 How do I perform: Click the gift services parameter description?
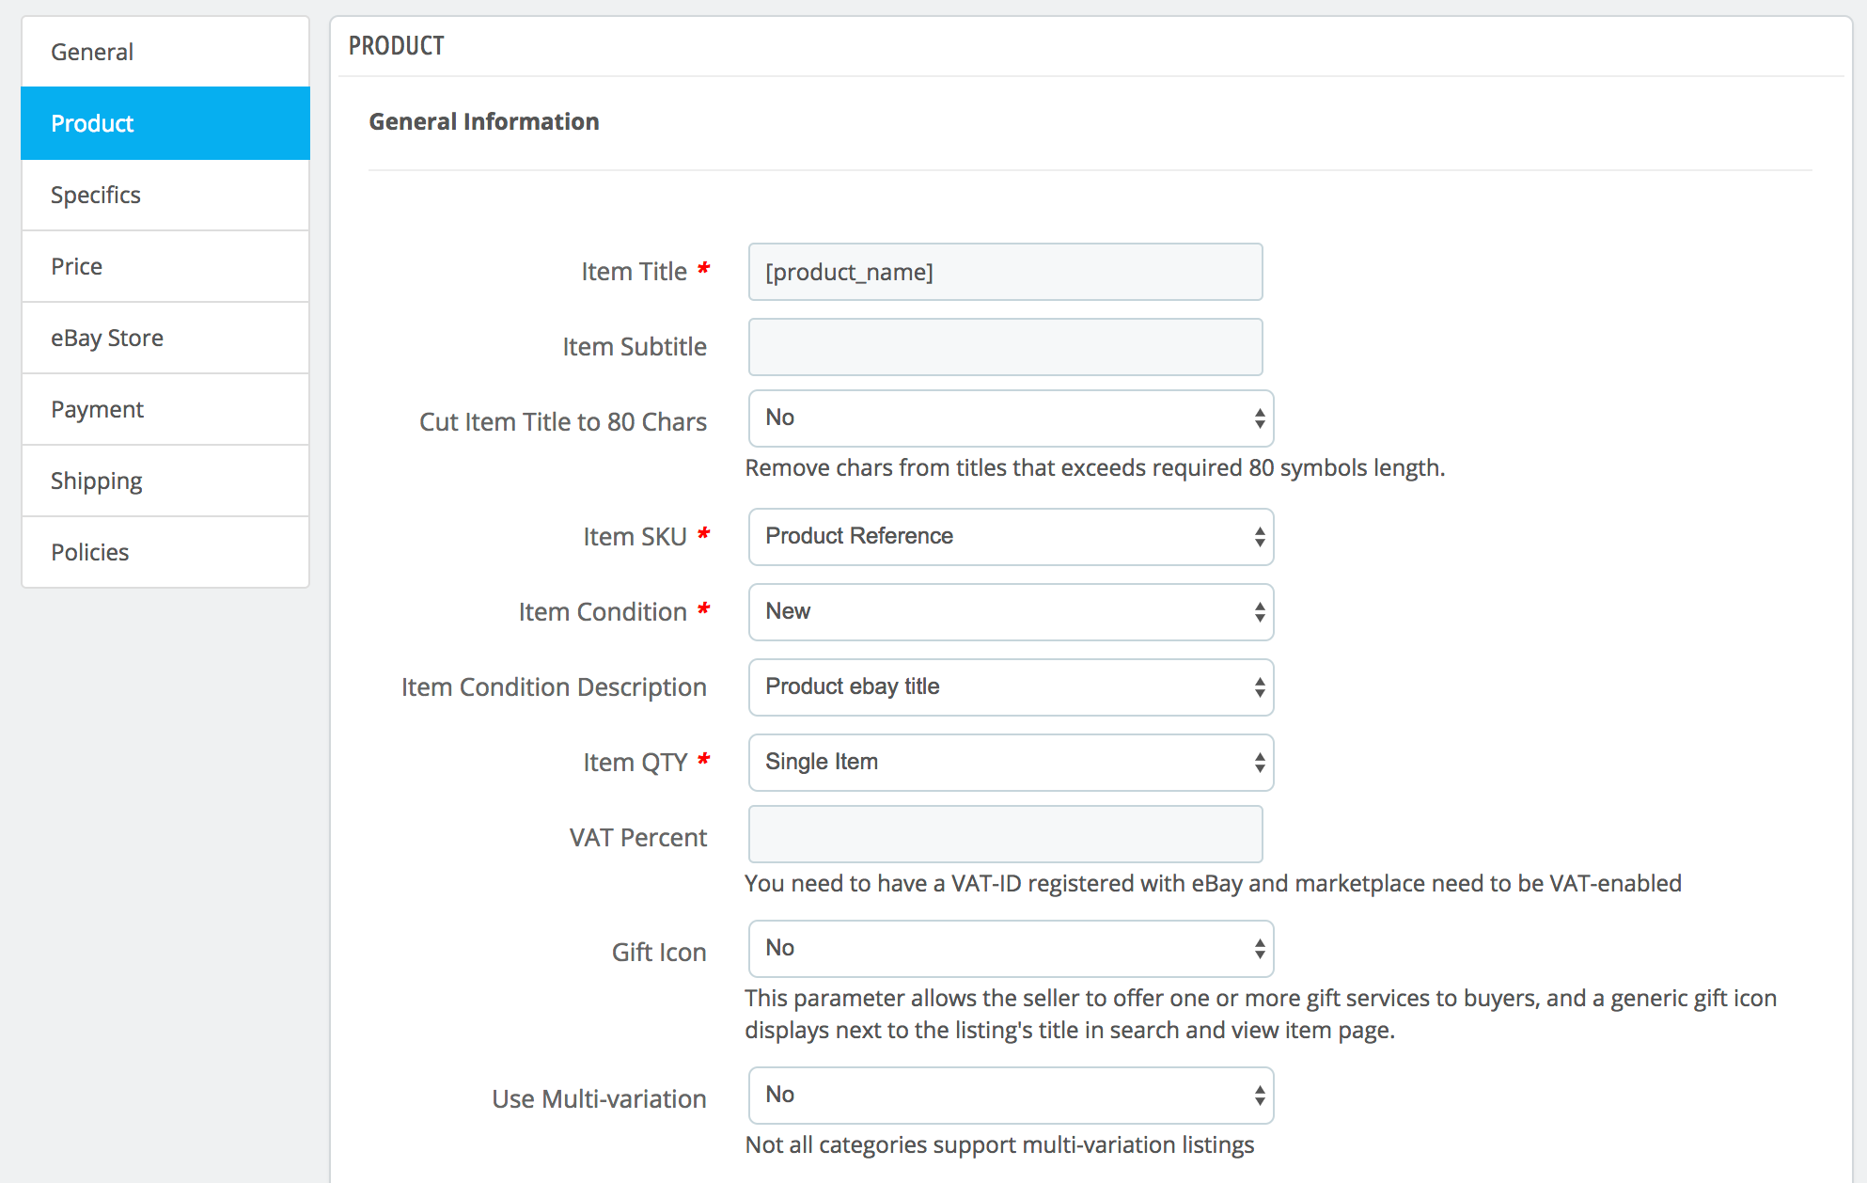click(x=1261, y=1015)
